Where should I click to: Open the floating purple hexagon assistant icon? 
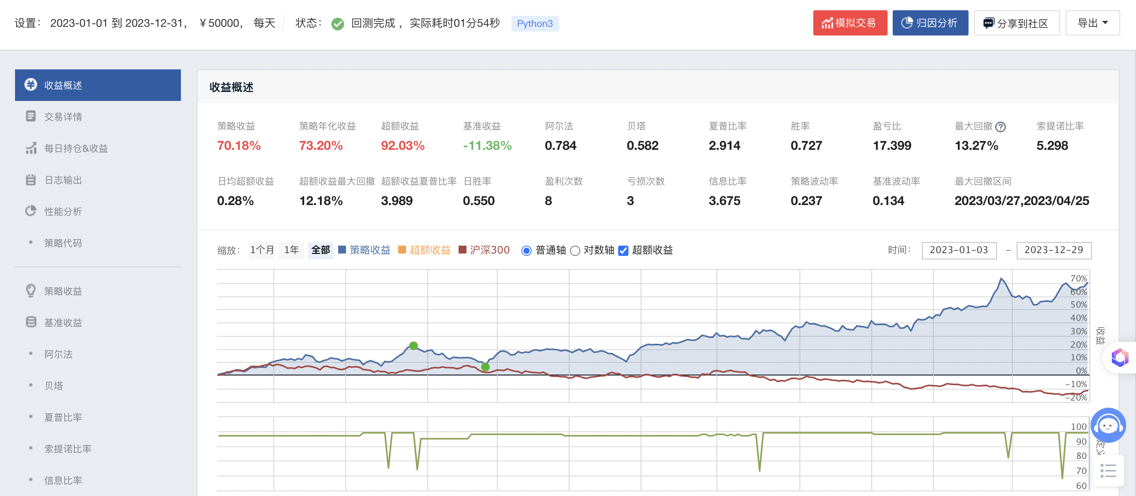click(1120, 357)
